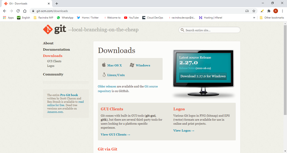Reload the page with the refresh icon
The width and height of the screenshot is (287, 153).
pos(18,11)
